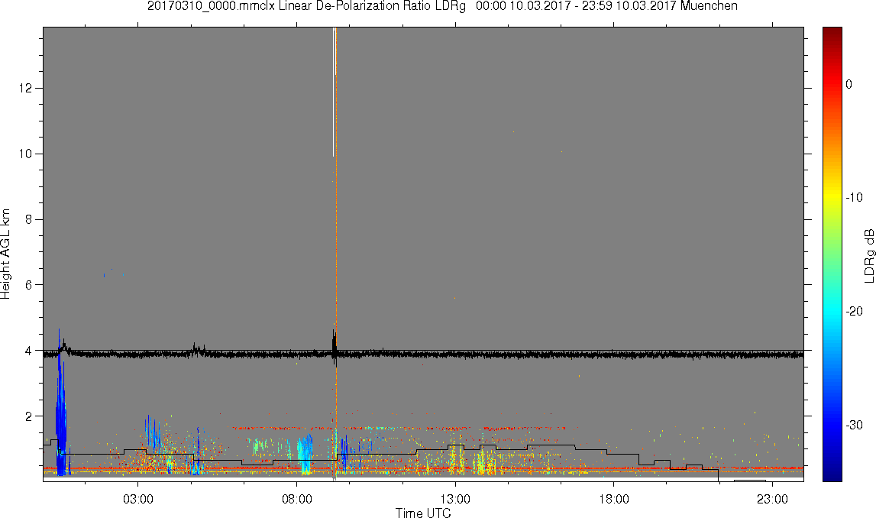Image resolution: width=876 pixels, height=518 pixels.
Task: Click the plot title text at top
Action: [442, 6]
